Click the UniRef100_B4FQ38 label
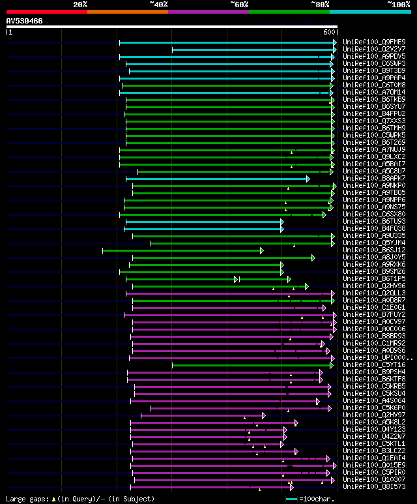 pos(374,229)
